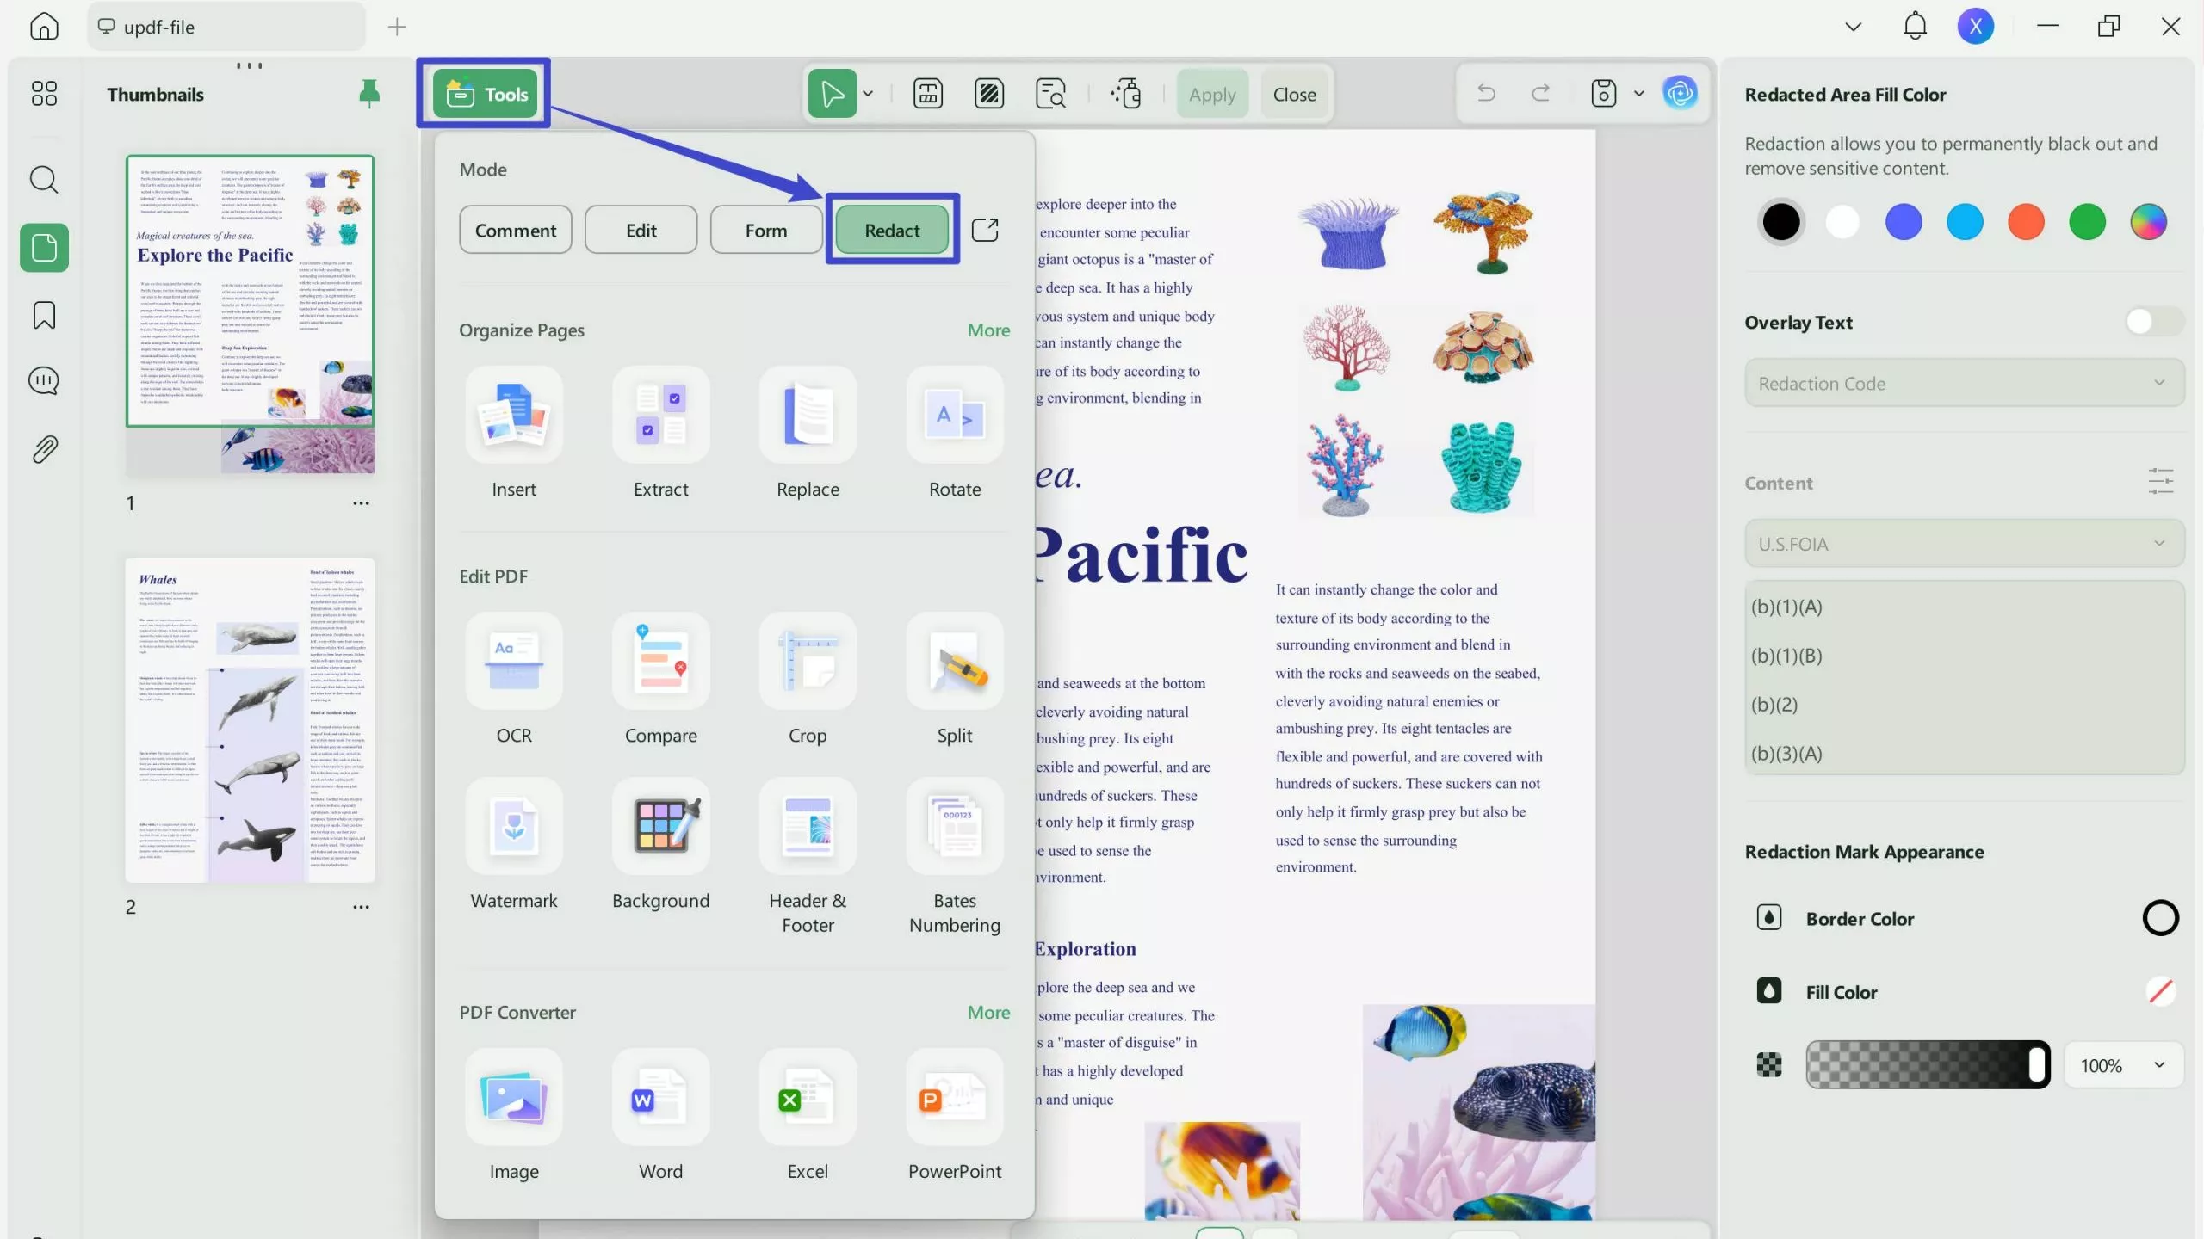Unpin the Thumbnails panel
This screenshot has width=2204, height=1239.
[x=368, y=94]
